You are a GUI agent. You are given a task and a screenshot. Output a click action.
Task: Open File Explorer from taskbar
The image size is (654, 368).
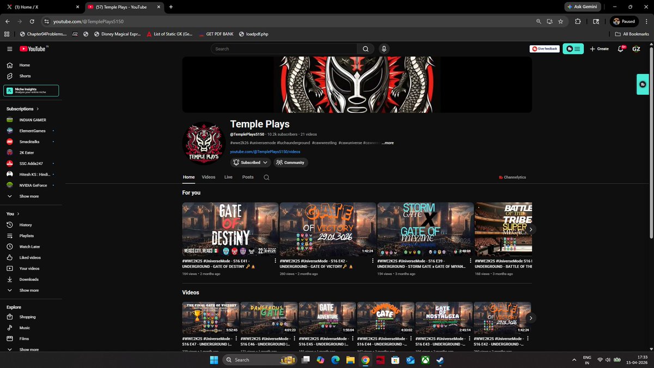350,360
